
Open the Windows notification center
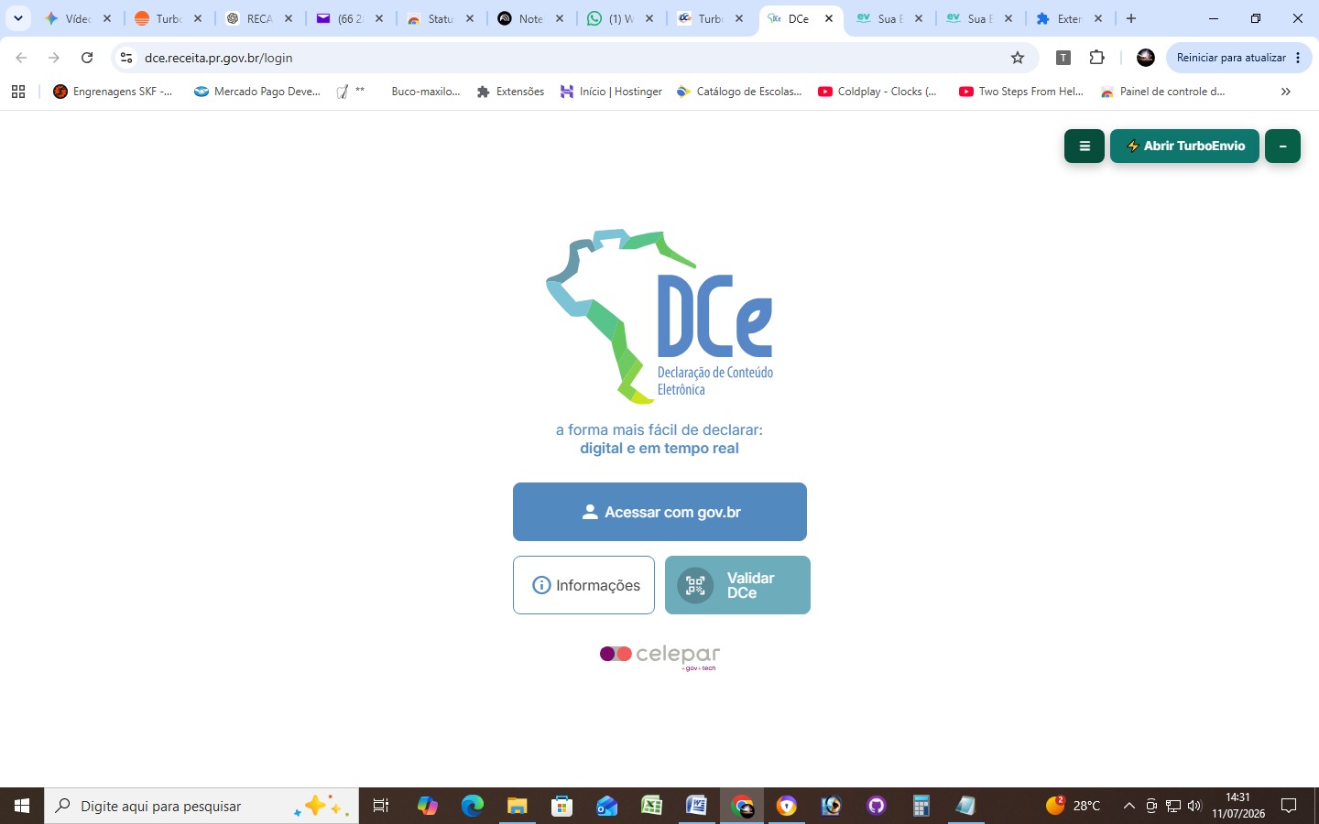[x=1289, y=806]
